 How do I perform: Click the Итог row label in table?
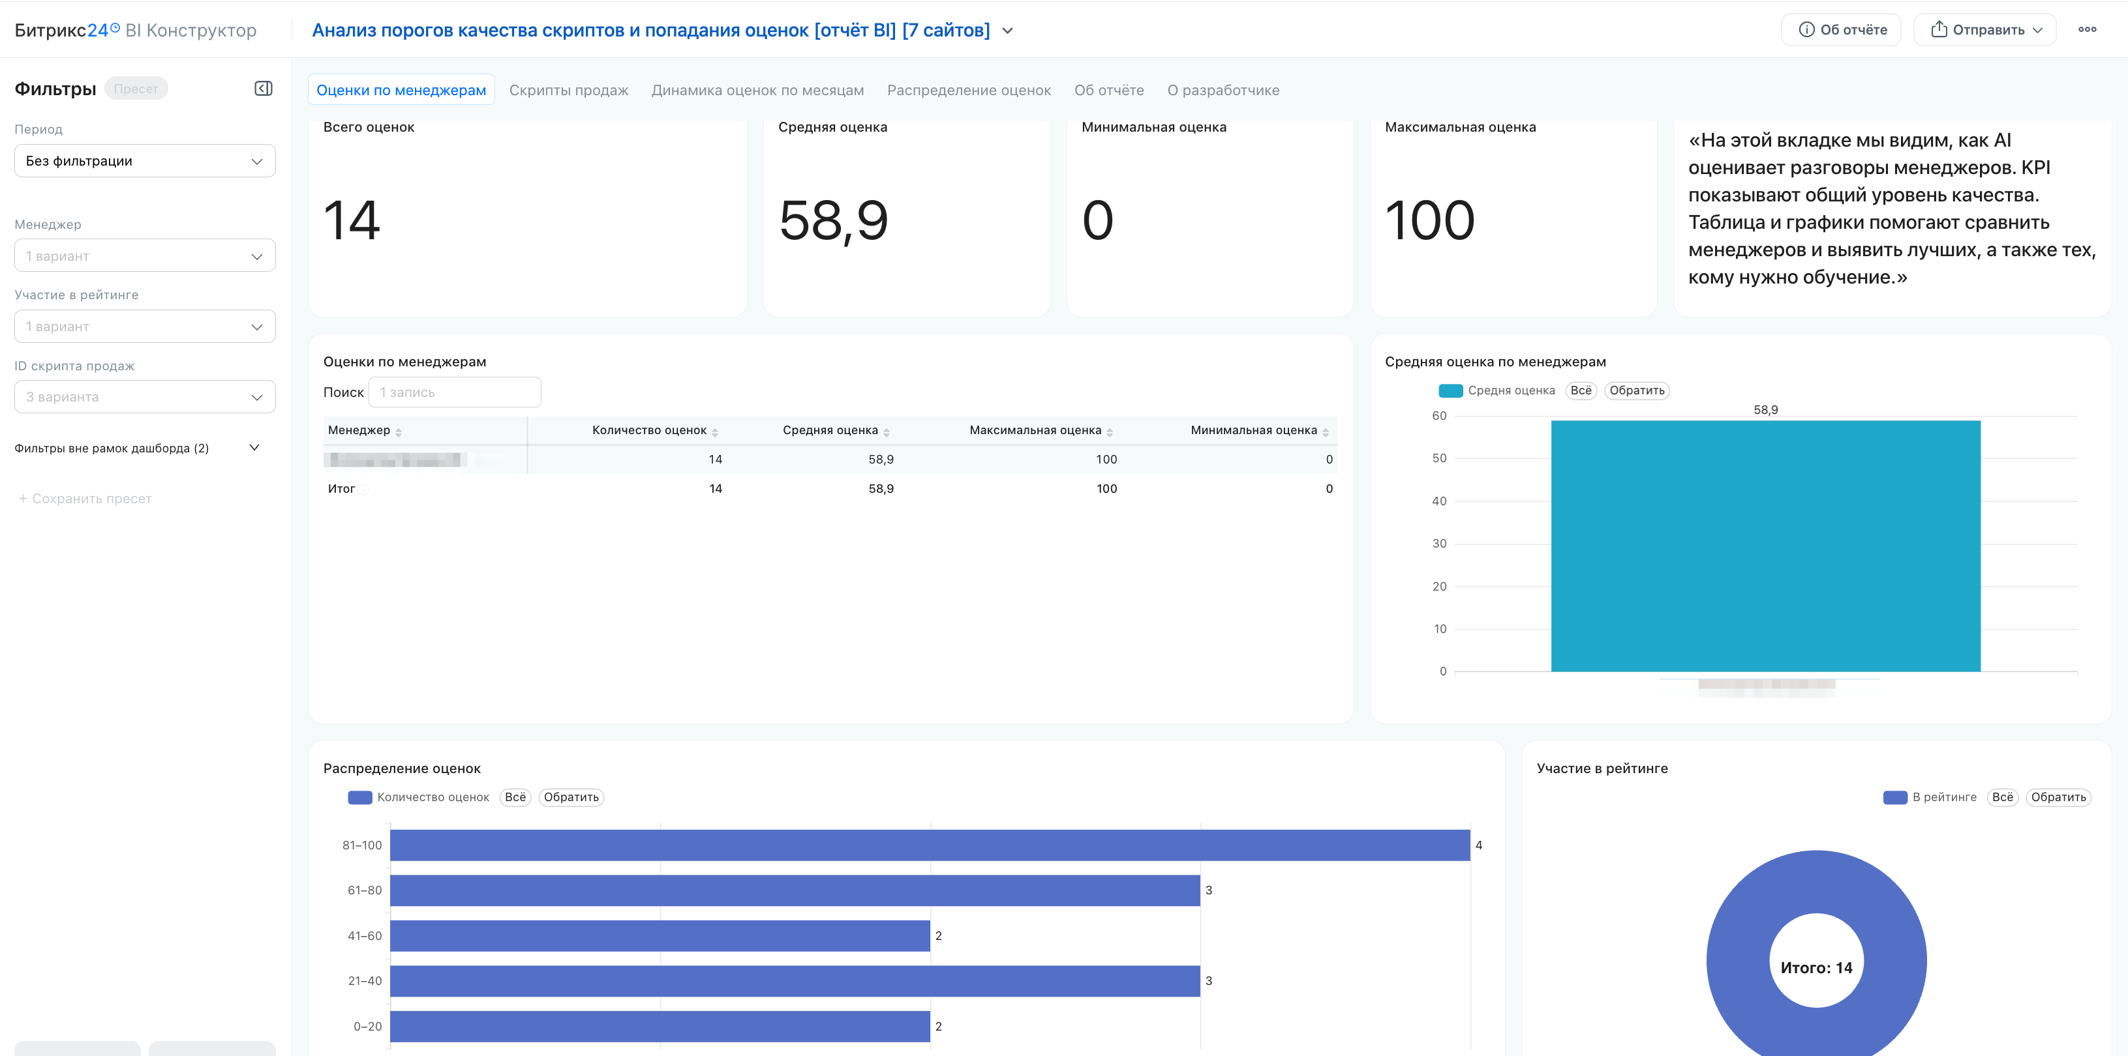coord(341,489)
